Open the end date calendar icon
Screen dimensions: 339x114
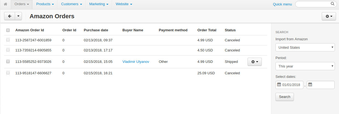310,85
